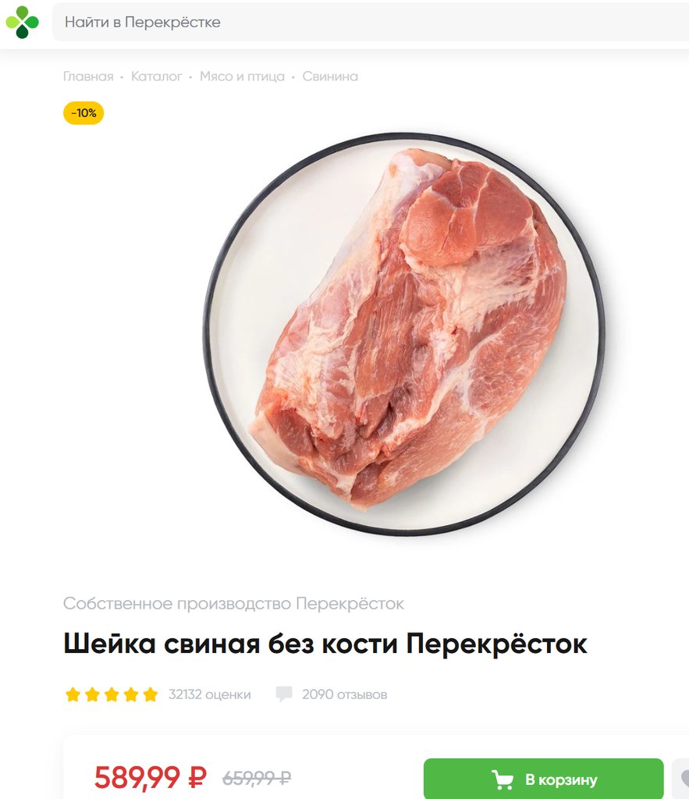The width and height of the screenshot is (689, 799).
Task: Select the fifth rating star
Action: (151, 694)
